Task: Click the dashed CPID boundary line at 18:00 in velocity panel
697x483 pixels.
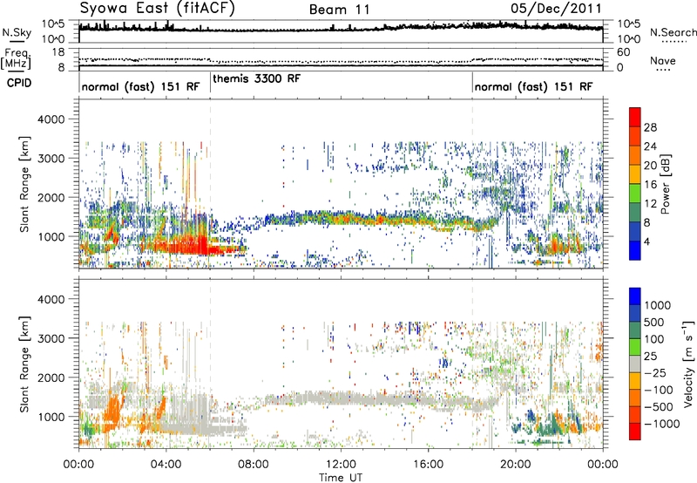Action: coord(472,363)
